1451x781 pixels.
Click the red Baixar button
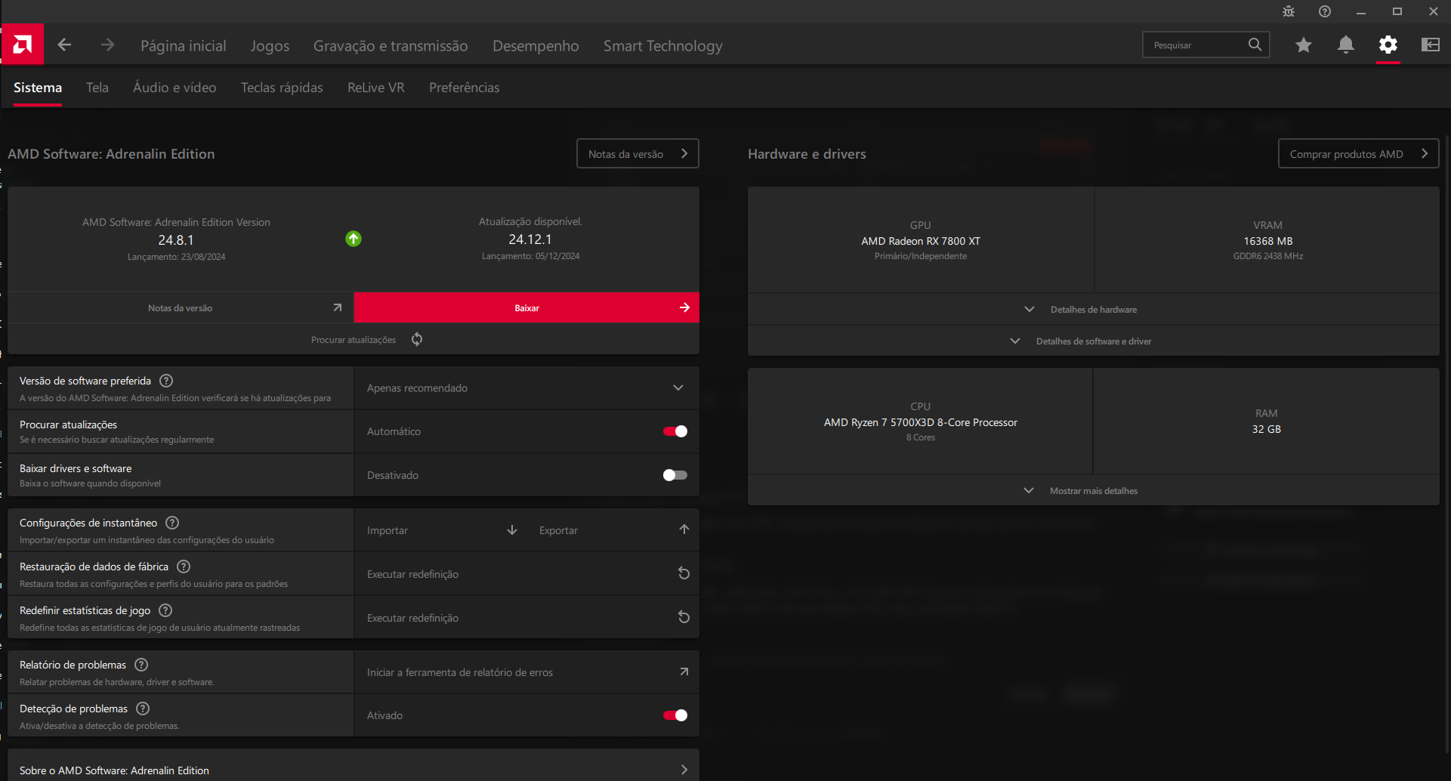526,307
